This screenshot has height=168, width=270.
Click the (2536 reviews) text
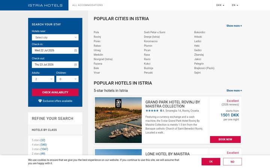click(230, 105)
